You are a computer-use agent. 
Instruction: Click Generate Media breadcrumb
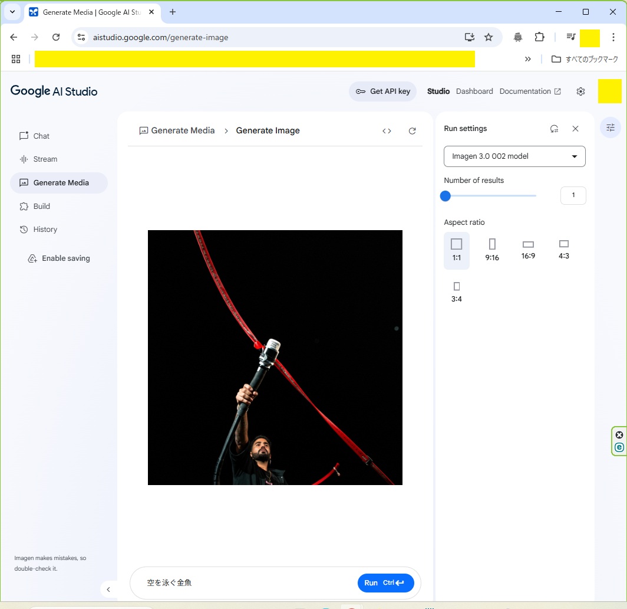(177, 130)
